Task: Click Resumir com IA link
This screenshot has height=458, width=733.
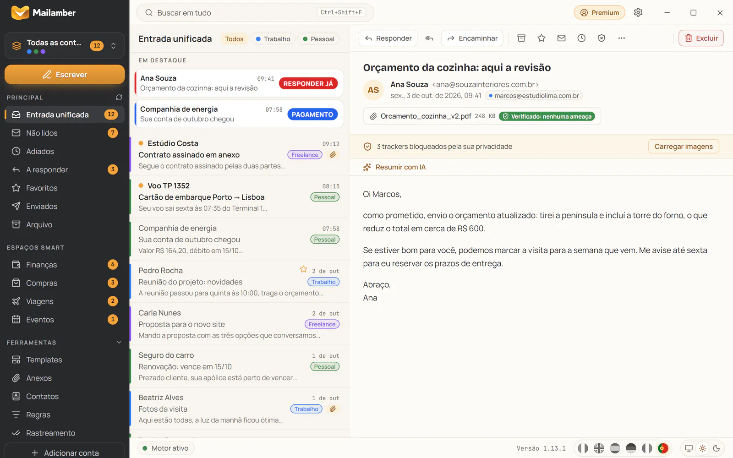Action: 394,167
